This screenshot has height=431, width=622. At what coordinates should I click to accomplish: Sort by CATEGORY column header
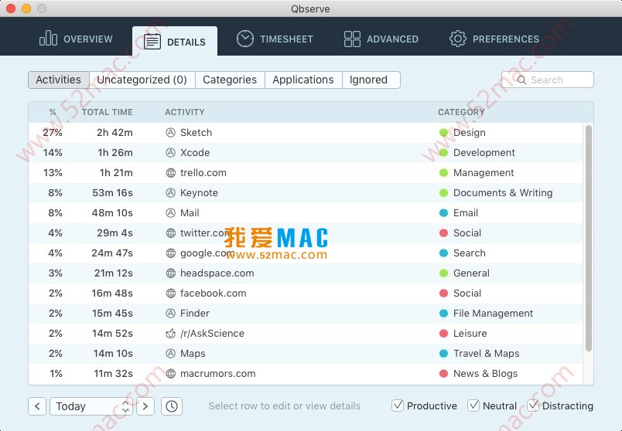[x=461, y=112]
